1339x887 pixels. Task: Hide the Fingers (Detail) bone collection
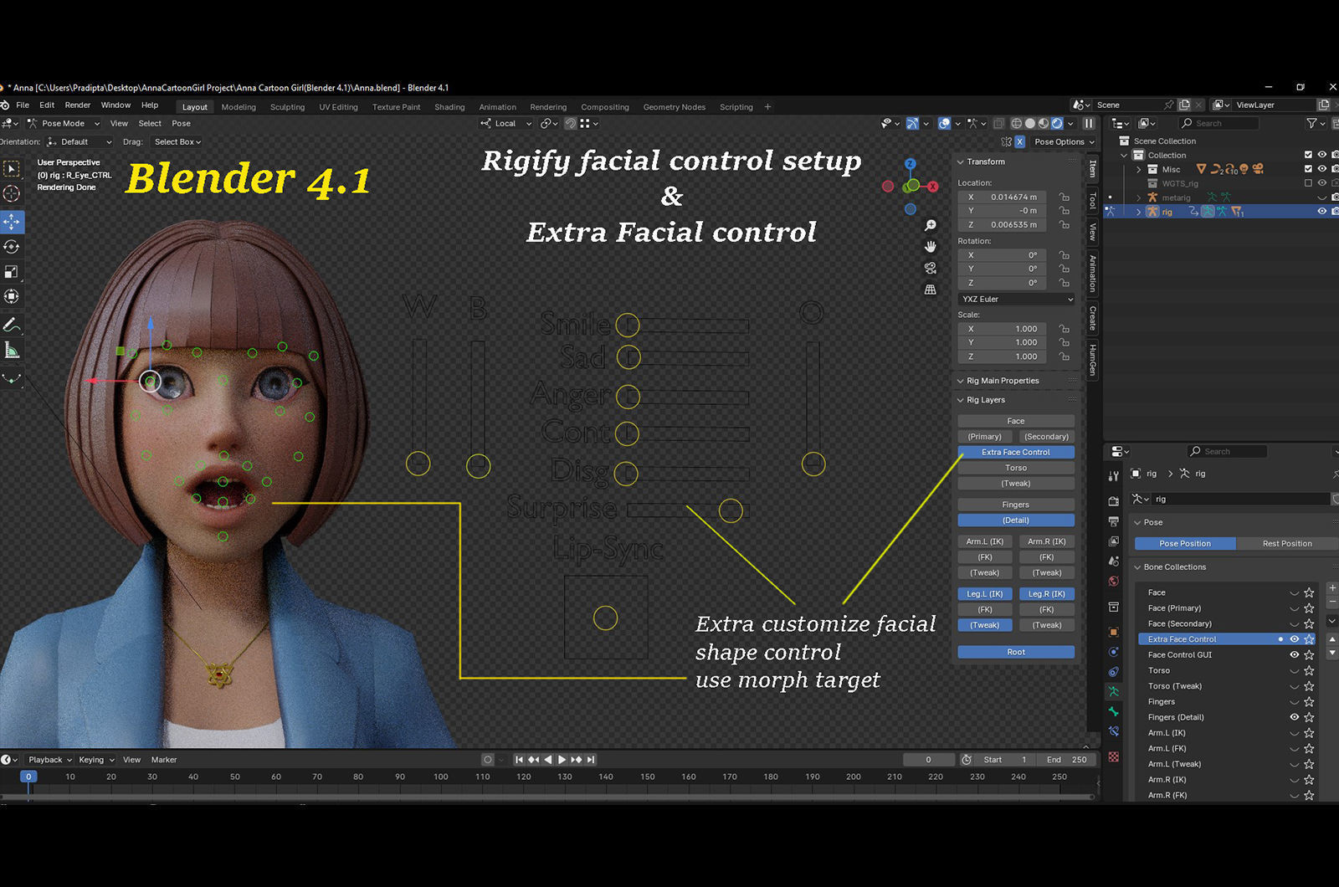click(1295, 717)
